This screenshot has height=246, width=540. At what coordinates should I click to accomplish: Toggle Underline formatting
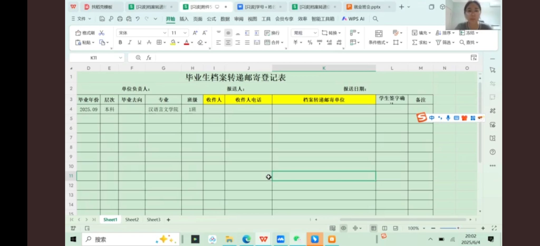(x=139, y=42)
